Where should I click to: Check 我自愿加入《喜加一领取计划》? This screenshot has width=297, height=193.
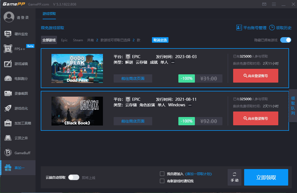162,173
